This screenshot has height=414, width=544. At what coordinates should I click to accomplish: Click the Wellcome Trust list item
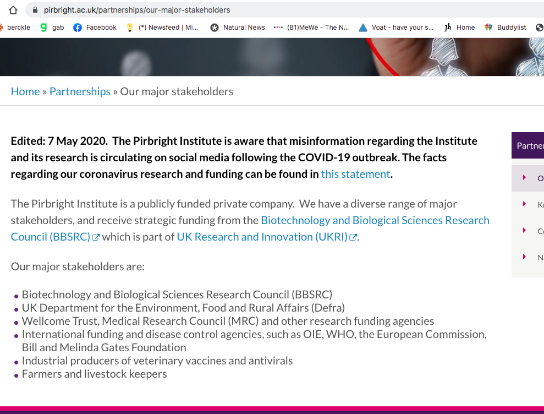pyautogui.click(x=228, y=321)
